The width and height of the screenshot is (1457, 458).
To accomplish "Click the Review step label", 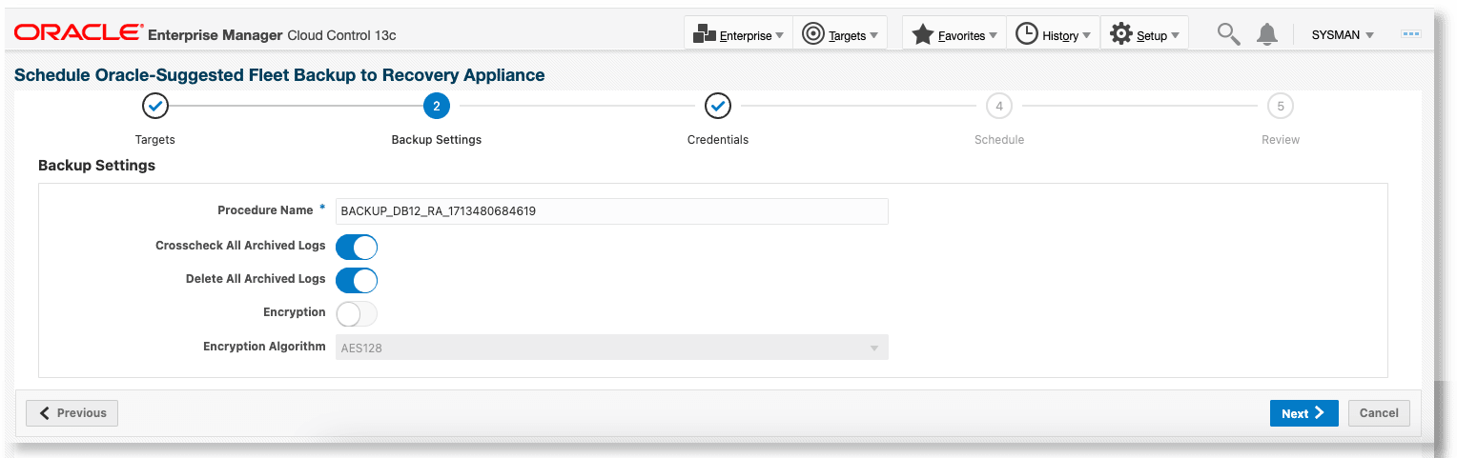I will click(x=1281, y=140).
